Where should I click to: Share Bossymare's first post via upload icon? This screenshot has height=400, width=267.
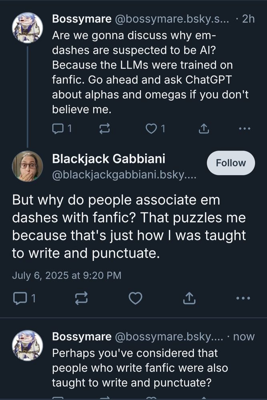[x=204, y=129]
